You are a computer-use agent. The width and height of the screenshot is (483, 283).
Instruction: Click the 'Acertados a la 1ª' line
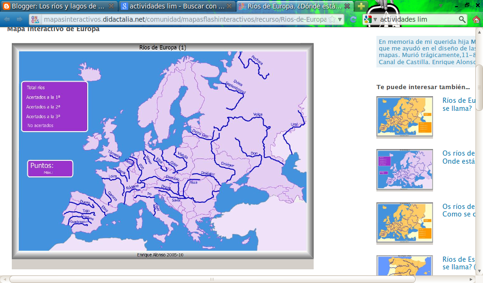pos(43,97)
